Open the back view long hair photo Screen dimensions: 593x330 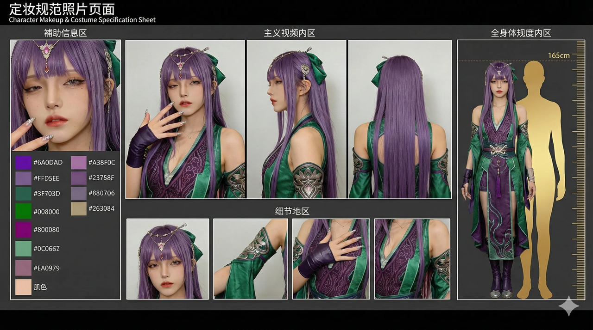coord(400,119)
